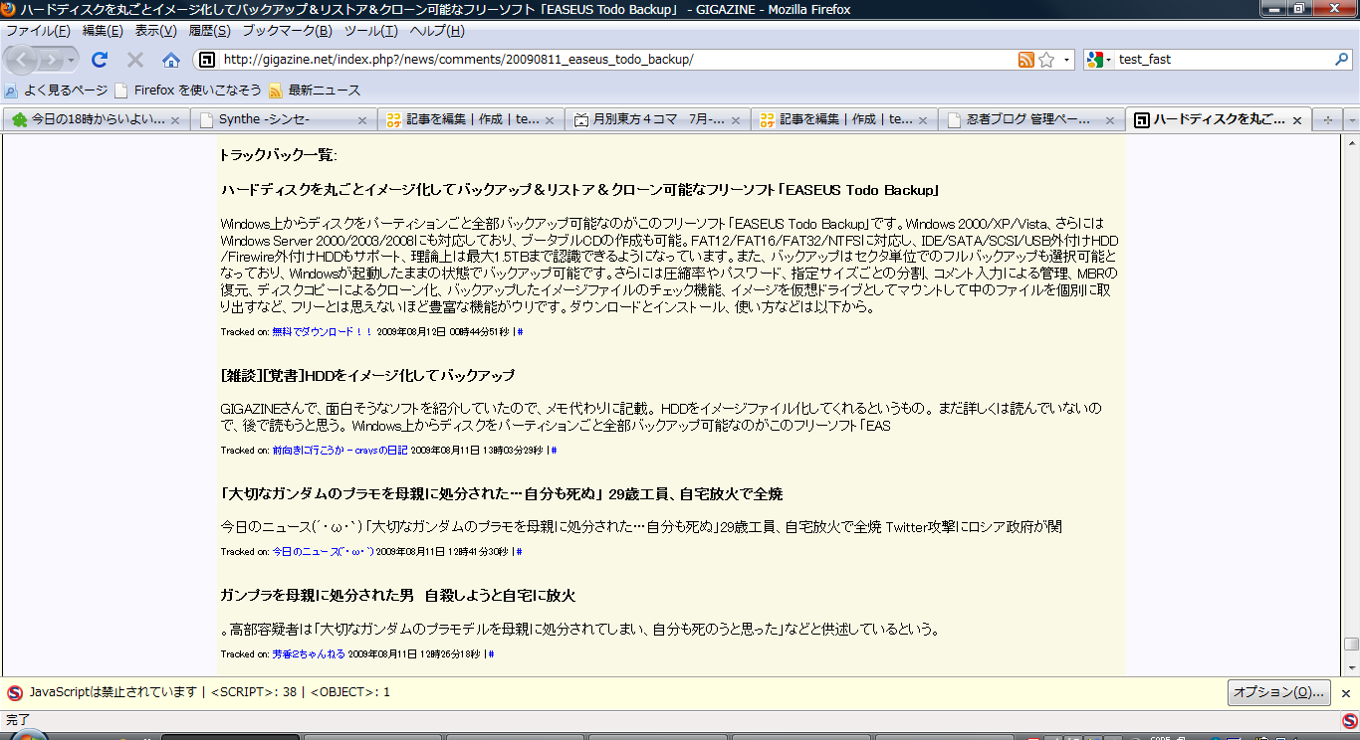The image size is (1360, 740).
Task: Switch to the 月別東方4コマ tab
Action: [657, 119]
